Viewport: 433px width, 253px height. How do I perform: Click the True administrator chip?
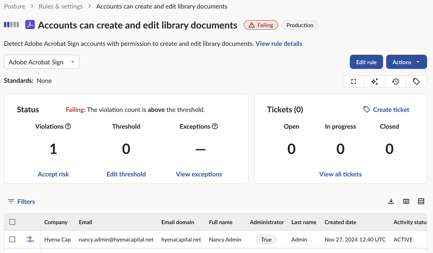click(266, 239)
